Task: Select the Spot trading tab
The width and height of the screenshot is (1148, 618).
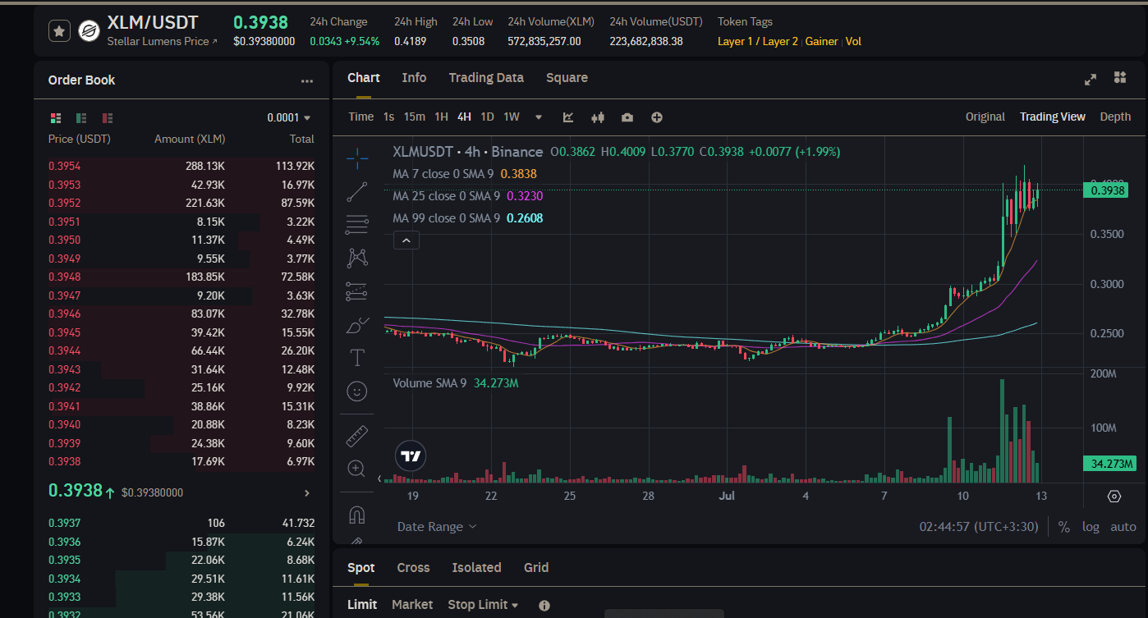Action: [x=360, y=568]
